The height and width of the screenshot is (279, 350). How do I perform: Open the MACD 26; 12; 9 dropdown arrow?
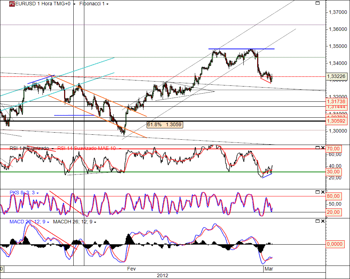48,222
